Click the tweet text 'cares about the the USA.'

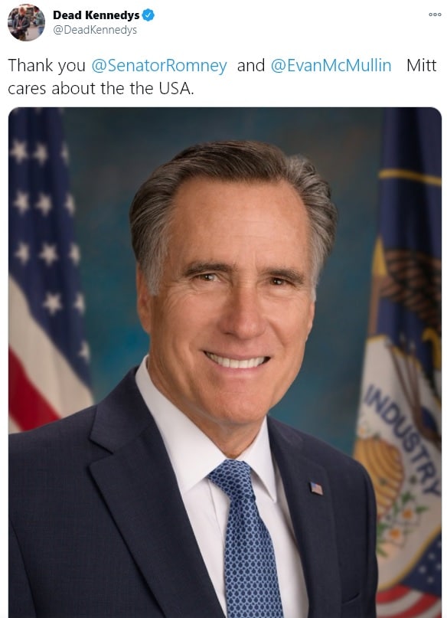pos(101,88)
